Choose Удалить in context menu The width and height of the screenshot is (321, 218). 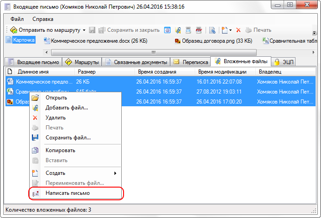pyautogui.click(x=76, y=118)
